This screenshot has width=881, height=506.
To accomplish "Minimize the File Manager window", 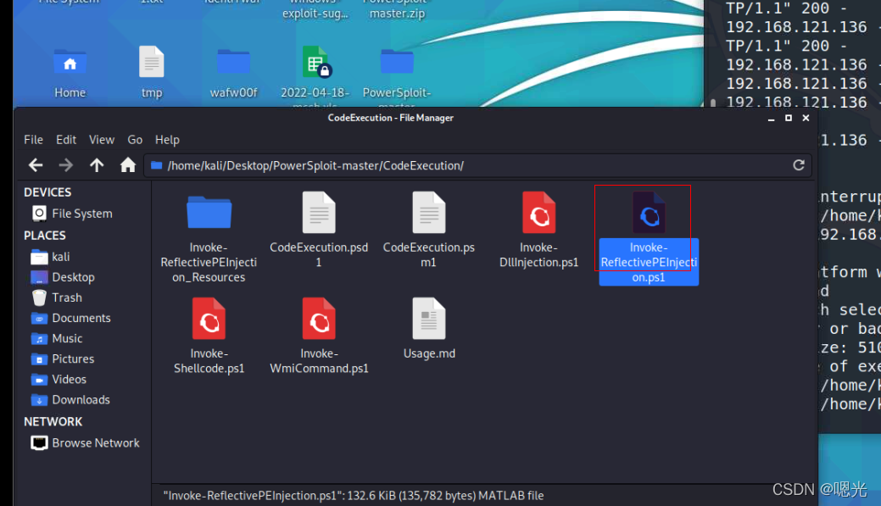I will pyautogui.click(x=771, y=118).
